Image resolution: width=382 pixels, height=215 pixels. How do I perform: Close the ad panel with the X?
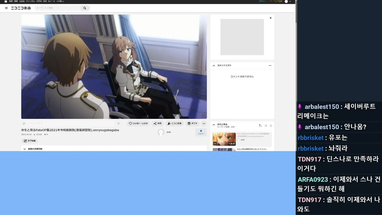point(271,18)
